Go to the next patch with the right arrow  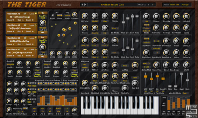[x=85, y=5]
